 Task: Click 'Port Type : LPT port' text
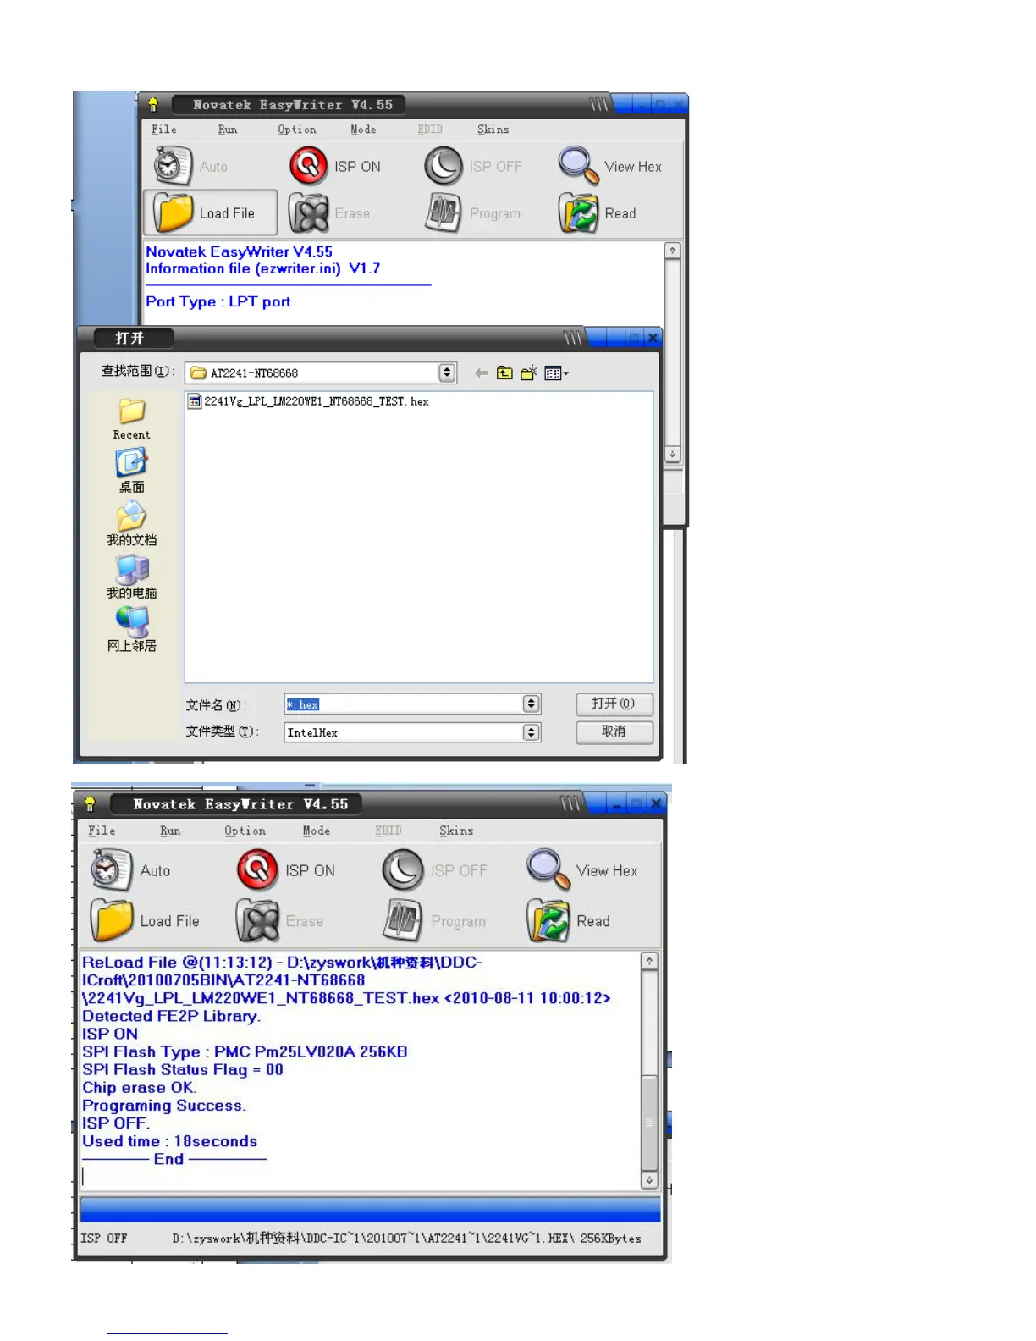click(x=218, y=301)
